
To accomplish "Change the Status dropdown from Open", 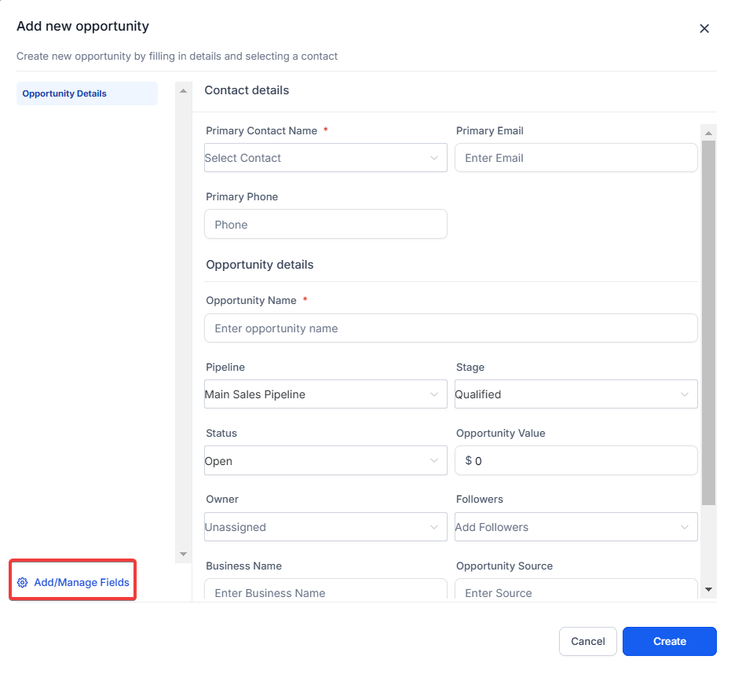I will [x=325, y=461].
